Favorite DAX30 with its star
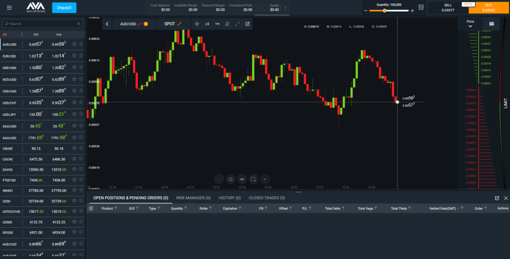 pos(74,169)
